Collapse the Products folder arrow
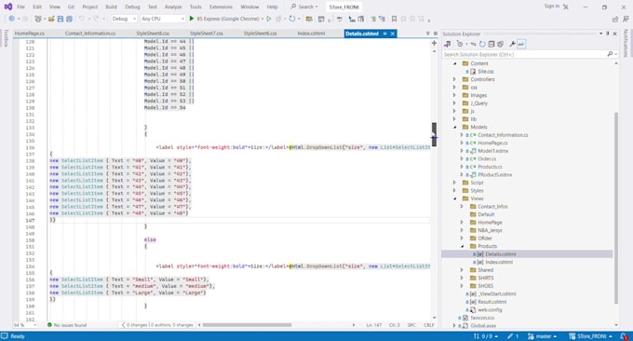 (462, 246)
